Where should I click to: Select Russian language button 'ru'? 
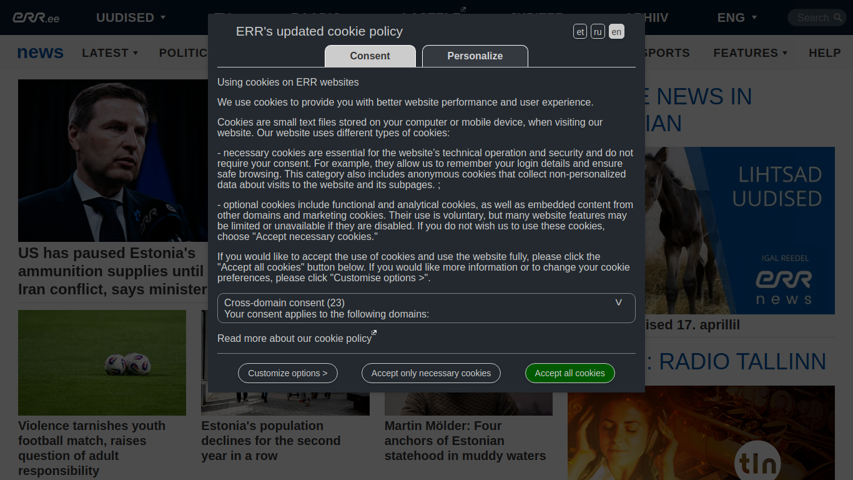(598, 31)
